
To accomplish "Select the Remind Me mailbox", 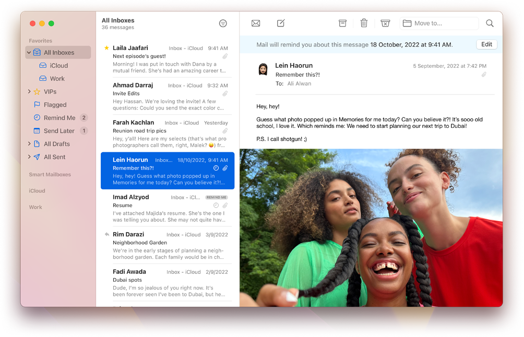I will click(59, 118).
